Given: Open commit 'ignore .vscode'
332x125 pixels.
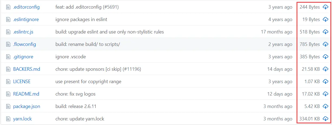Looking at the screenshot, I should (x=71, y=57).
